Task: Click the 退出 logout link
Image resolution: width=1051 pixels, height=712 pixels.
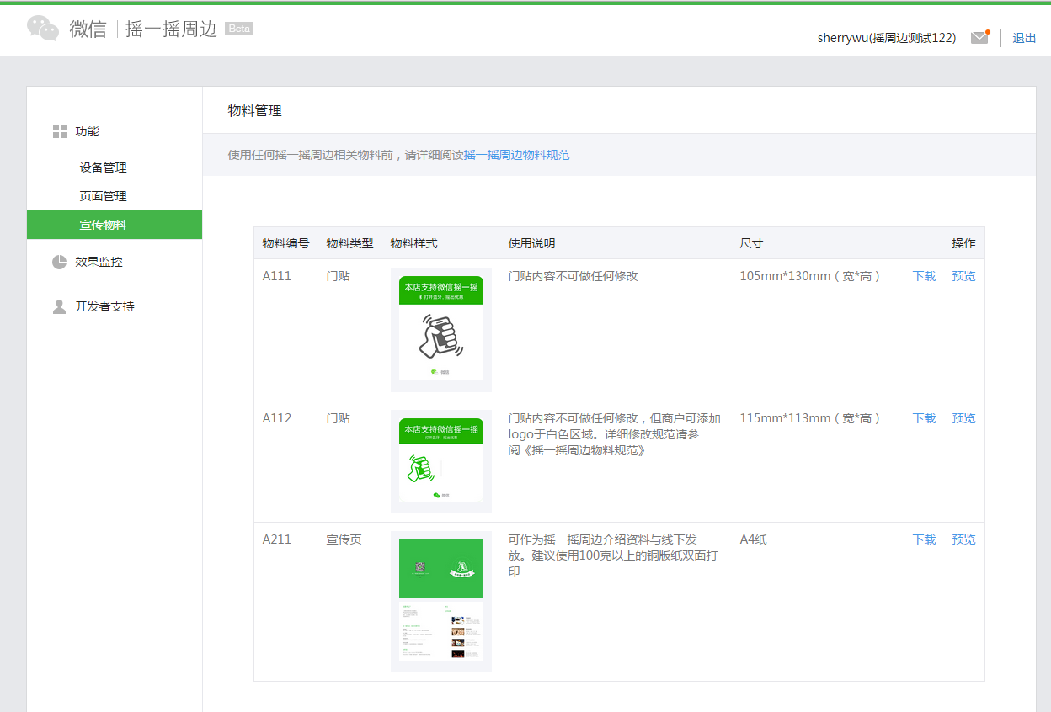Action: pyautogui.click(x=1024, y=38)
